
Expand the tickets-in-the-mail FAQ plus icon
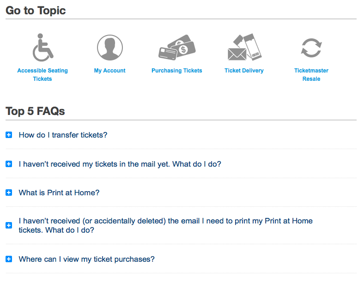(9, 164)
